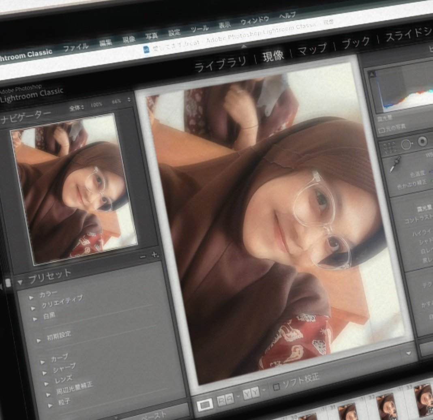Viewport: 433px width, 420px height.
Task: Expand the クリエイティブ preset group
Action: (33, 309)
